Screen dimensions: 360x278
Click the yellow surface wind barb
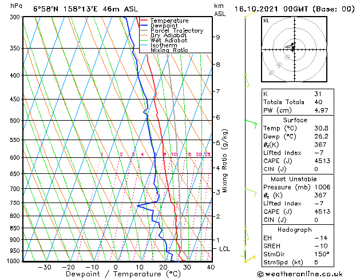[x=250, y=259]
